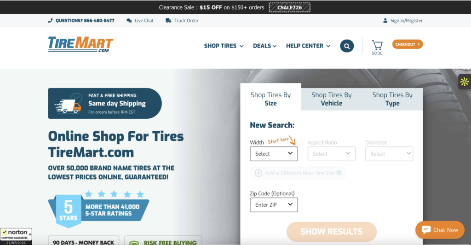Click the Live Chat speech bubbles icon
This screenshot has width=471, height=245.
coord(129,21)
